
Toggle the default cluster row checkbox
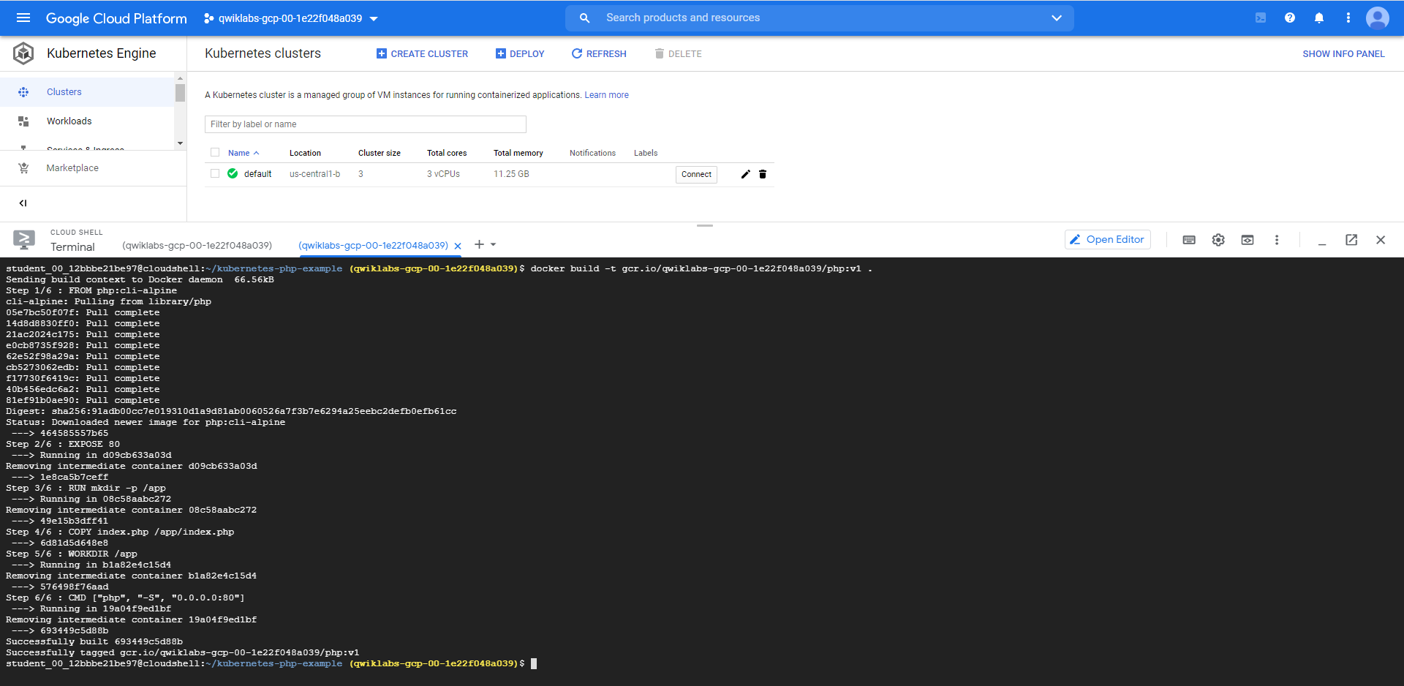[x=215, y=174]
